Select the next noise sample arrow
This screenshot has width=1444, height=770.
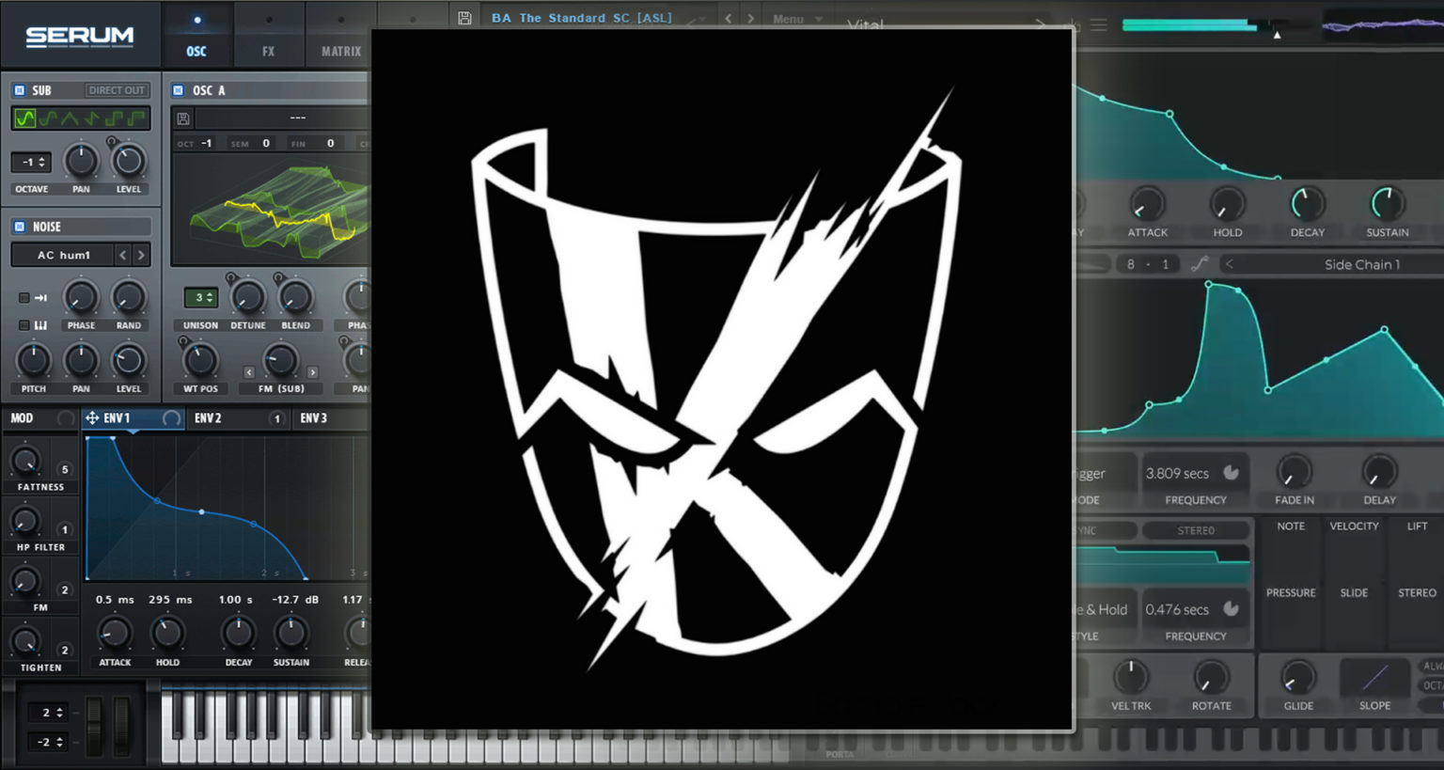pyautogui.click(x=141, y=255)
